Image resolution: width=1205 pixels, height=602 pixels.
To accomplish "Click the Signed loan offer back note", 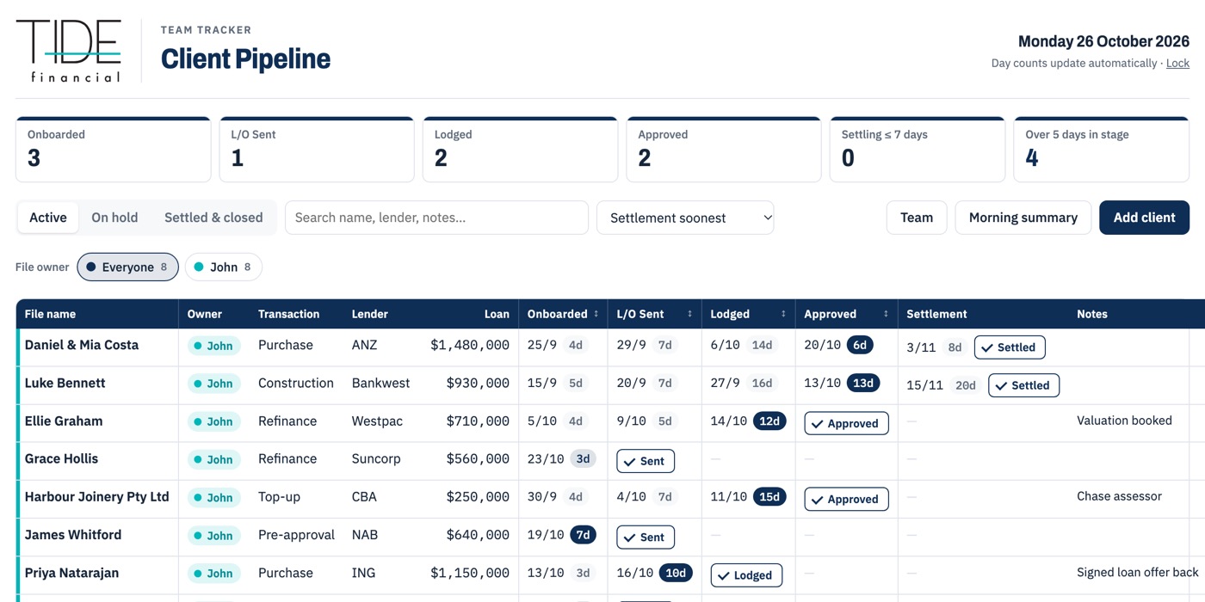I will [x=1137, y=573].
